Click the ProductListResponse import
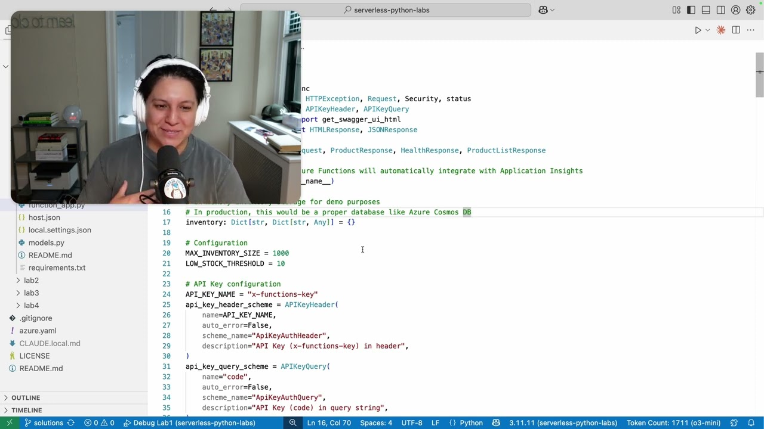The image size is (764, 429). (506, 150)
